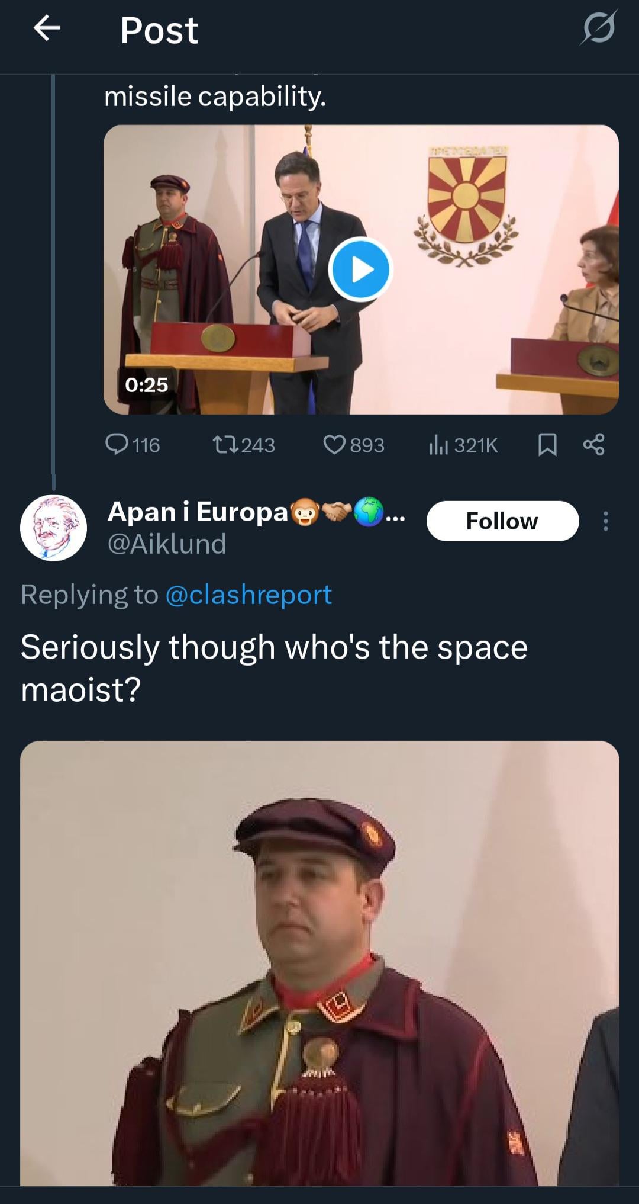Tap the 0:25 video duration badge

[x=147, y=385]
